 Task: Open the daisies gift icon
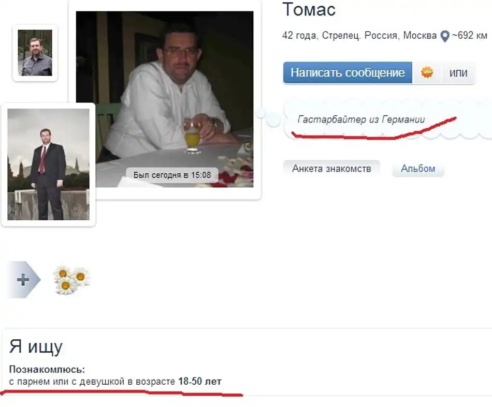(71, 280)
